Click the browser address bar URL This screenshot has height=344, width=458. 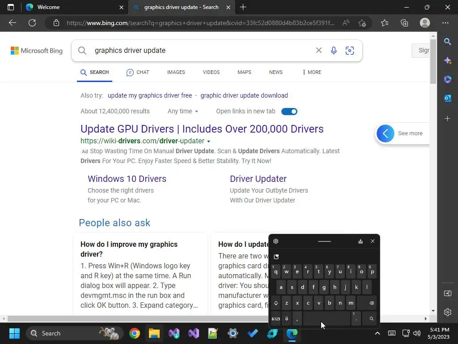point(200,23)
